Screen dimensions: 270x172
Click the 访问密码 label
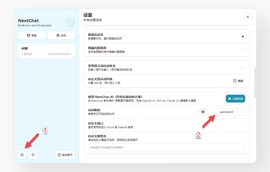point(94,110)
